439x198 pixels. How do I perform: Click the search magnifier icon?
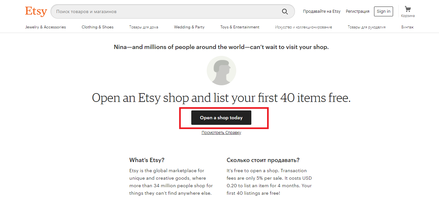coord(285,12)
